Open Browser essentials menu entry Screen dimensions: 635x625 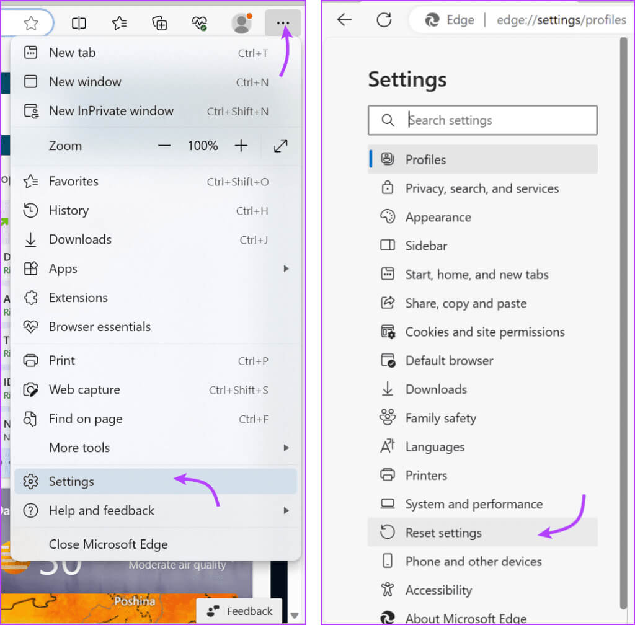[156, 327]
